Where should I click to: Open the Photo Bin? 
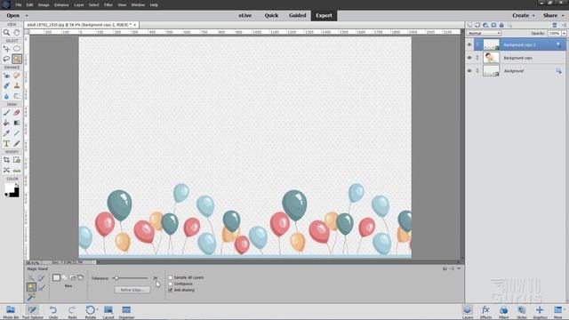click(11, 312)
